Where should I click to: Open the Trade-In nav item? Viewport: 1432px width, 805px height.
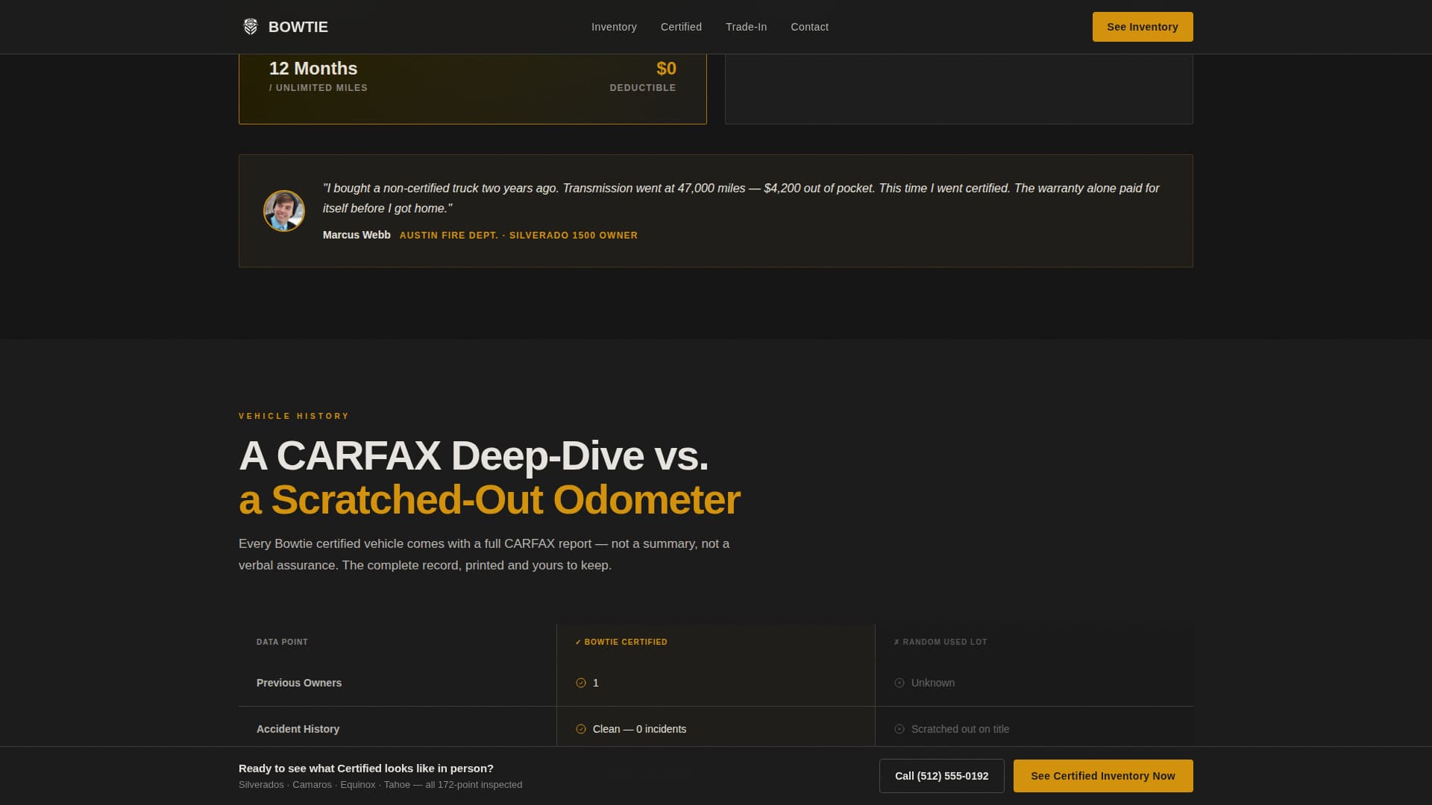pyautogui.click(x=746, y=27)
